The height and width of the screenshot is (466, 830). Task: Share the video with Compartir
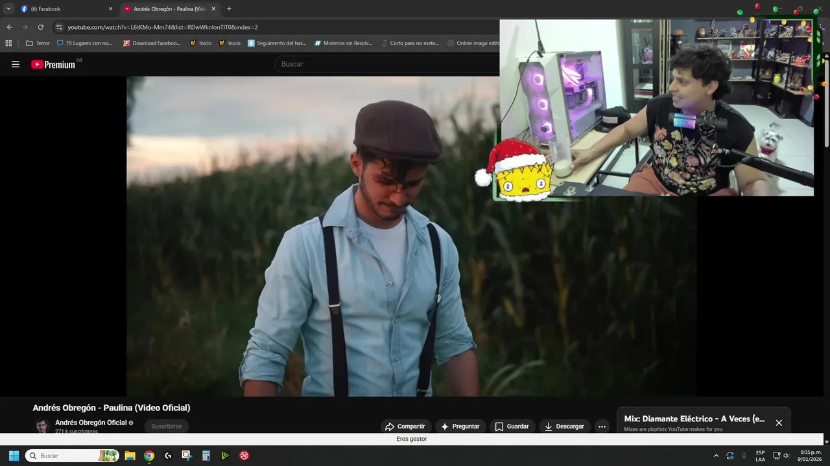(405, 427)
